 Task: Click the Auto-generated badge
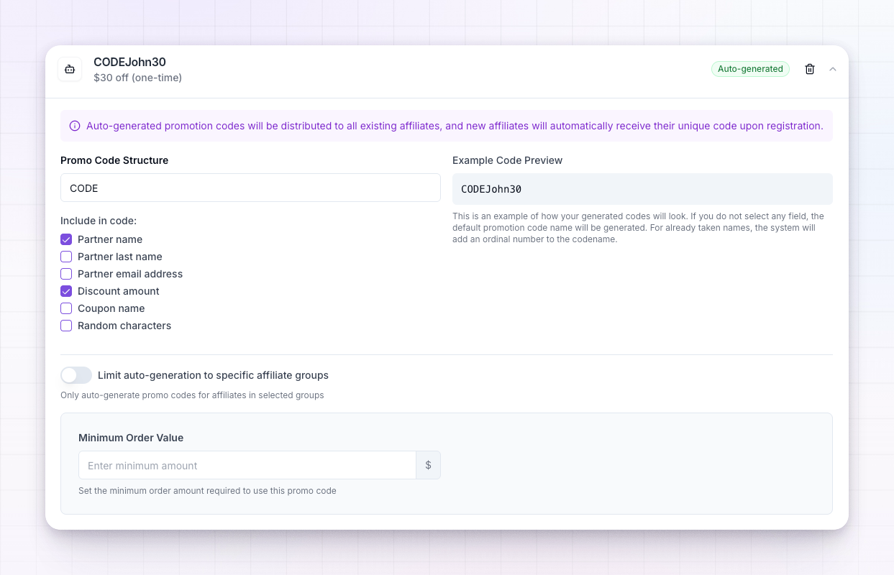pyautogui.click(x=750, y=69)
